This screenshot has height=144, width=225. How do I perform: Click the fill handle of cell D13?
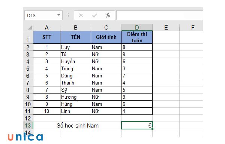point(152,129)
